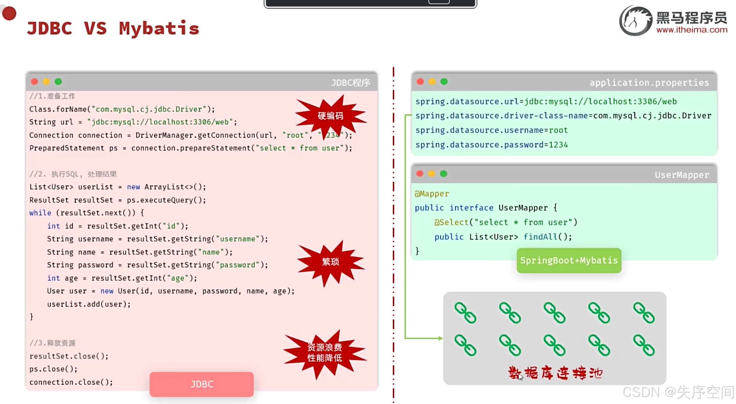736x404 pixels.
Task: Select the UserMapper window title
Action: point(682,175)
